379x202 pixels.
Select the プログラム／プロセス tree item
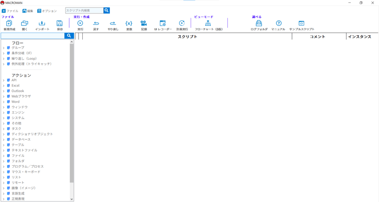[x=27, y=166]
